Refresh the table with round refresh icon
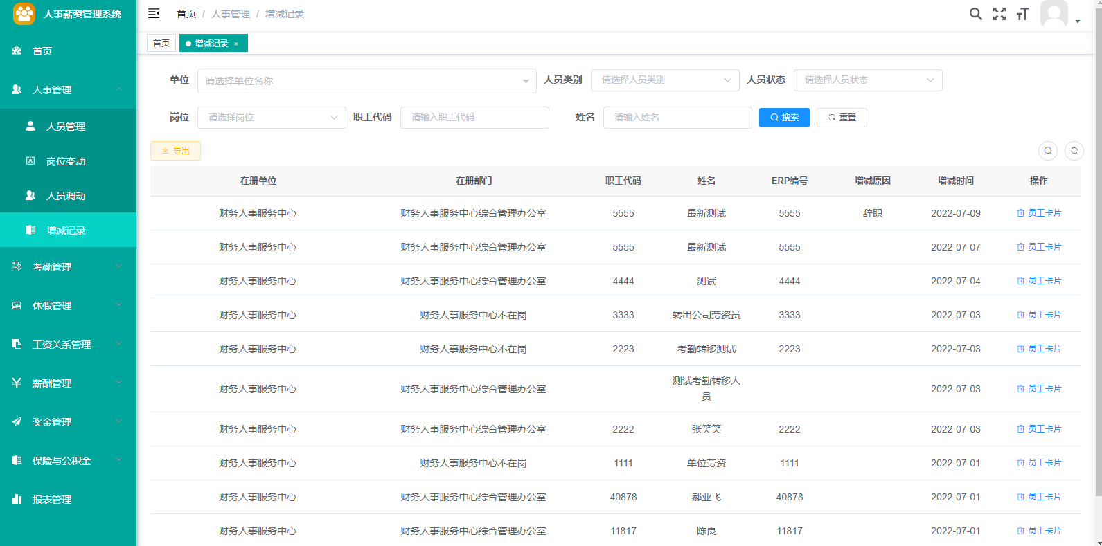Screen dimensions: 1102x546 [x=1074, y=151]
